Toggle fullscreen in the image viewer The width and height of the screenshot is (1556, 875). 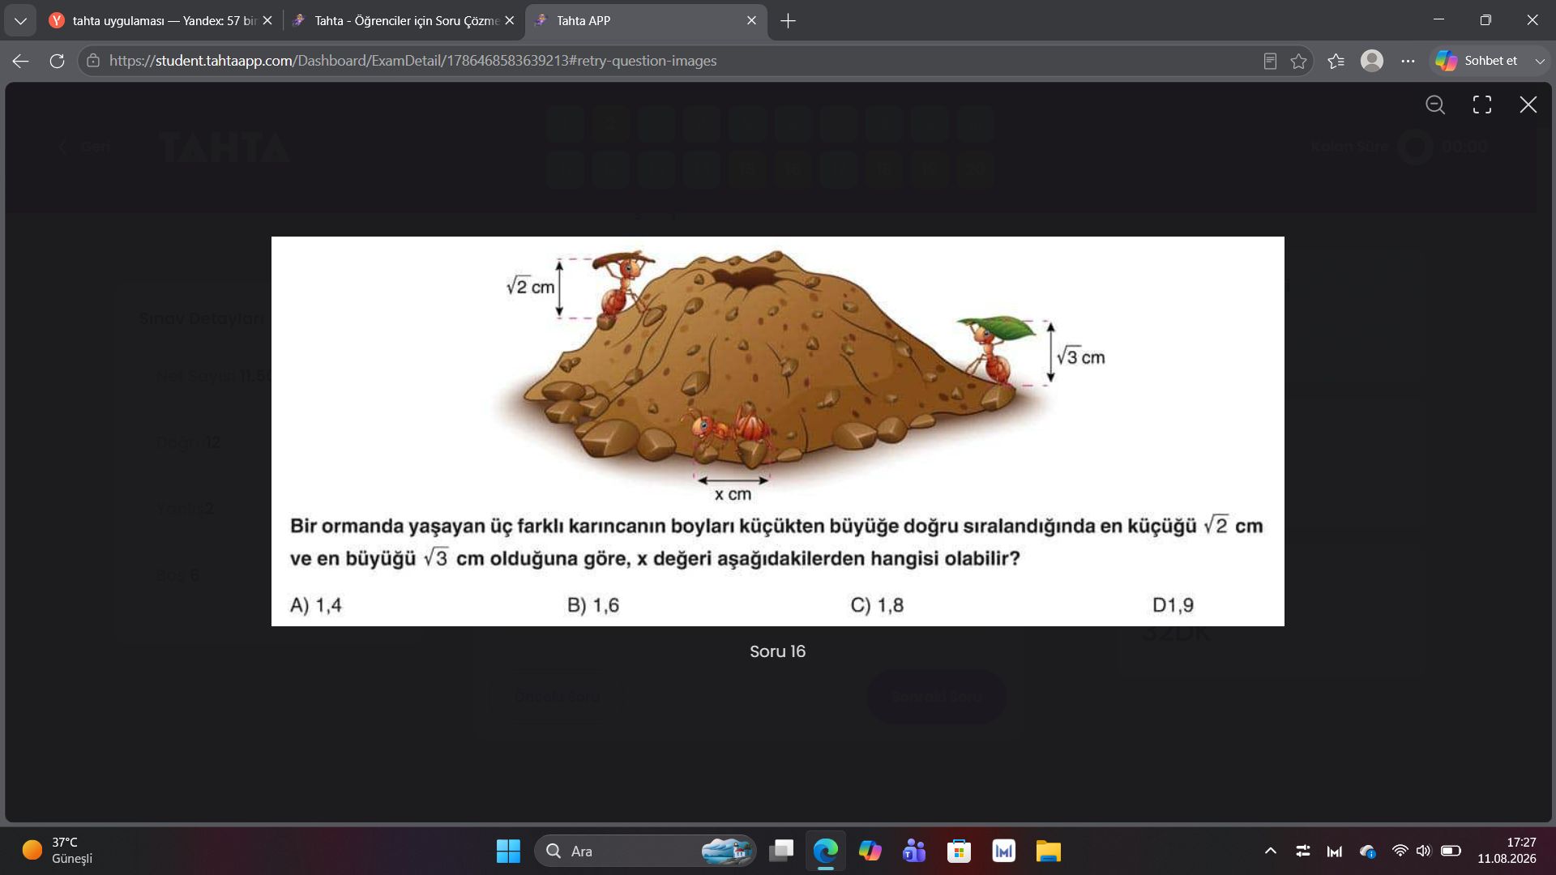click(1482, 105)
